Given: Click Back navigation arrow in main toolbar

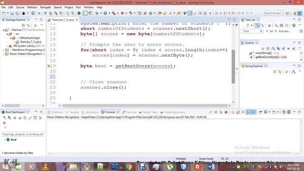Looking at the screenshot, I should point(238,13).
